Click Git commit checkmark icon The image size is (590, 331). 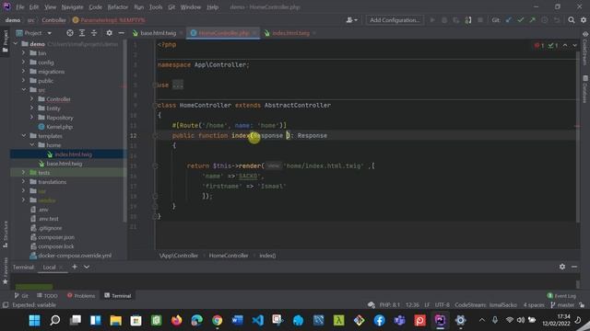521,20
